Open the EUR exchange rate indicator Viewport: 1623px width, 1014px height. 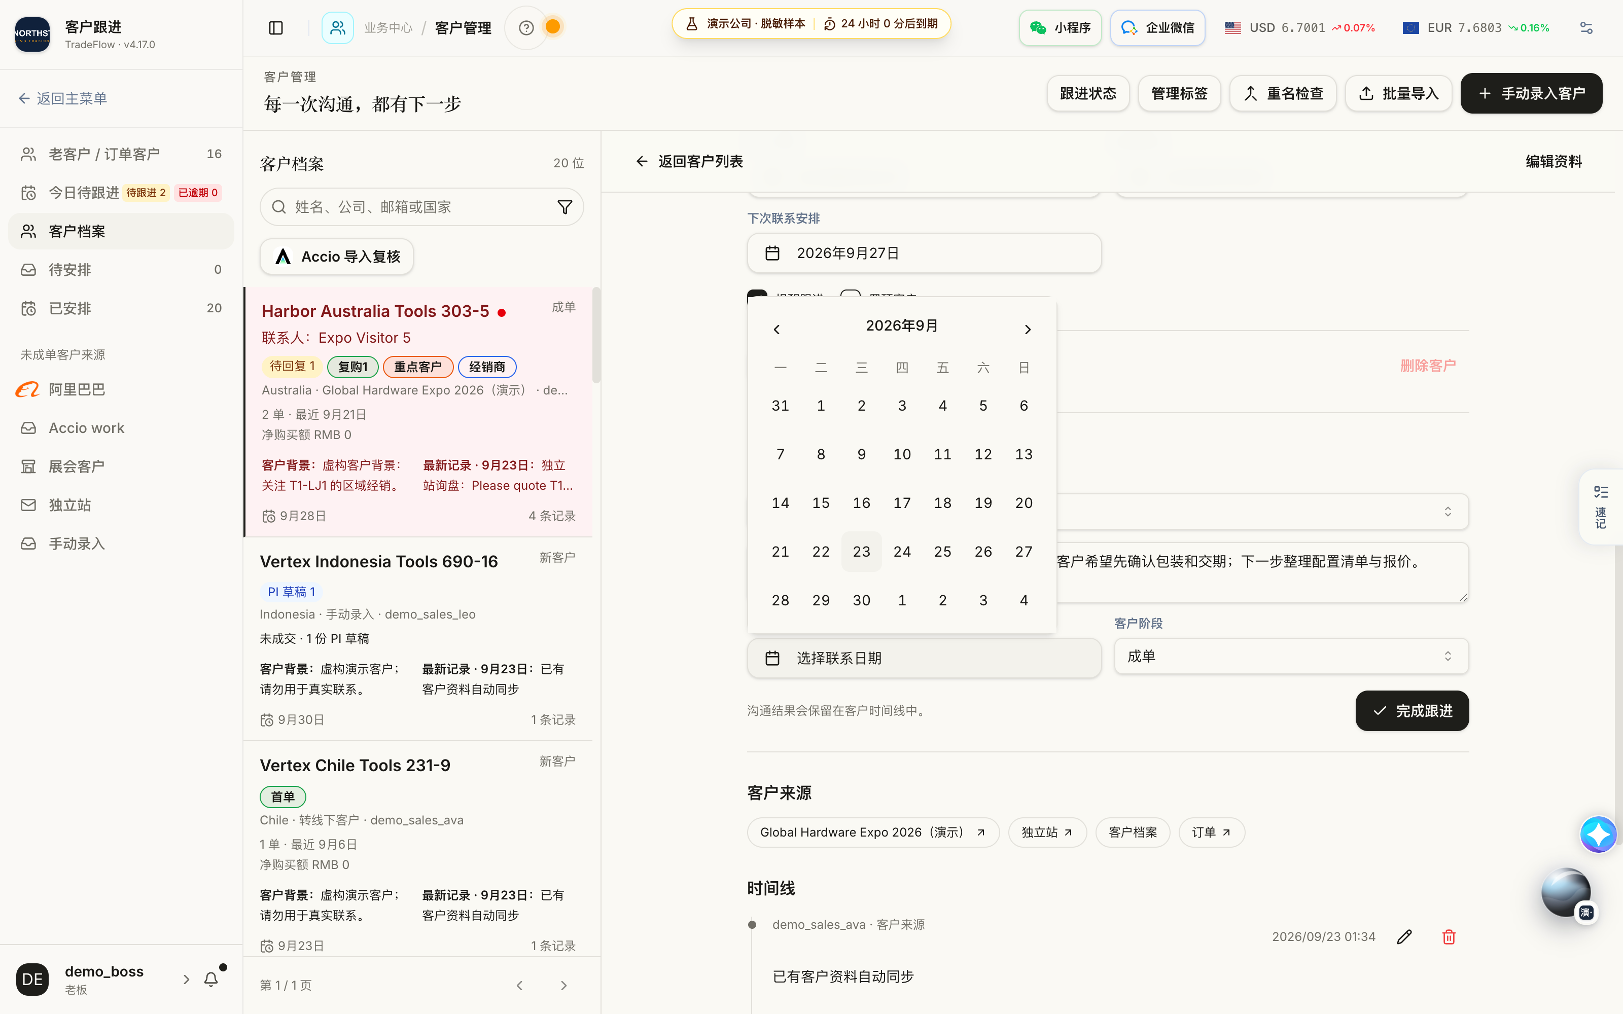1476,27
